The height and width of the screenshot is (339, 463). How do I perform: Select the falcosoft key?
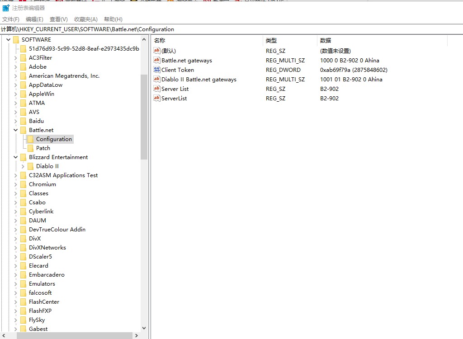click(x=40, y=292)
